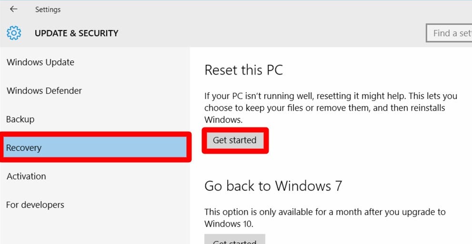Screen dimensions: 472x244
Task: Select Windows Defender in the sidebar
Action: pos(44,91)
